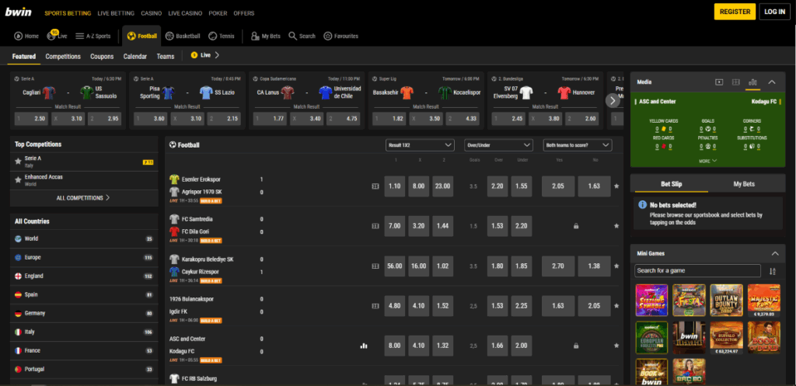Collapse the Media panel

[772, 82]
